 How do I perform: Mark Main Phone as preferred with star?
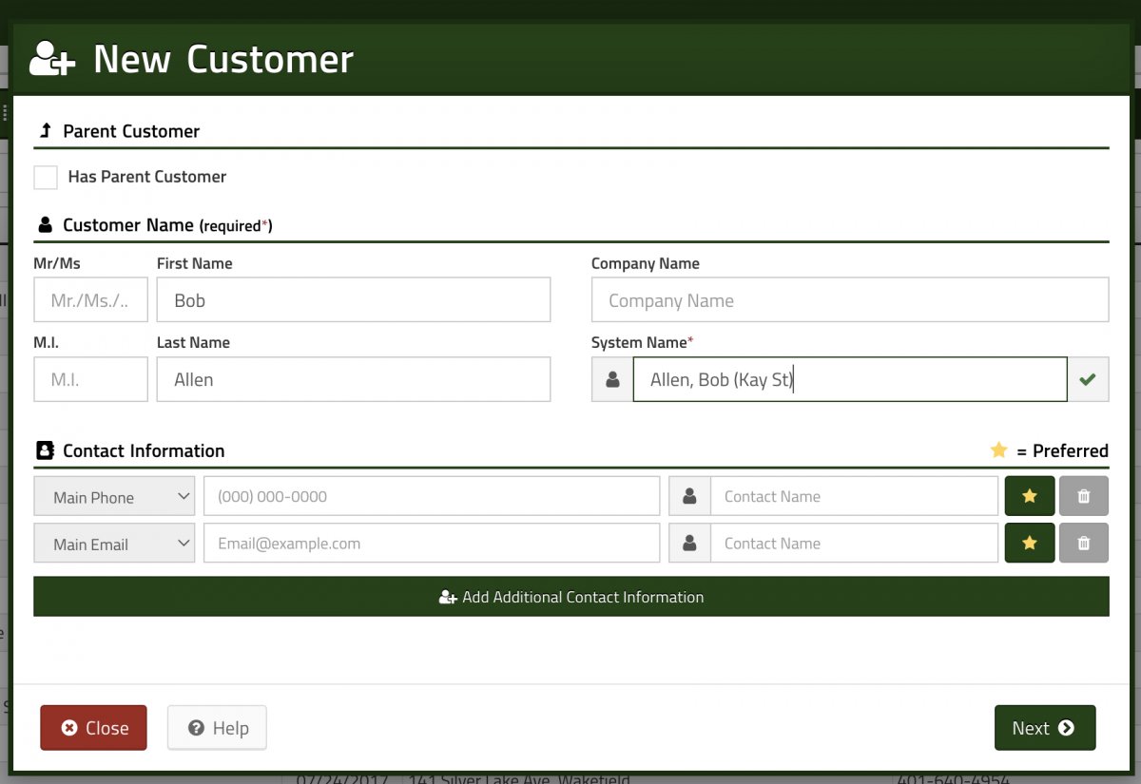pos(1030,496)
